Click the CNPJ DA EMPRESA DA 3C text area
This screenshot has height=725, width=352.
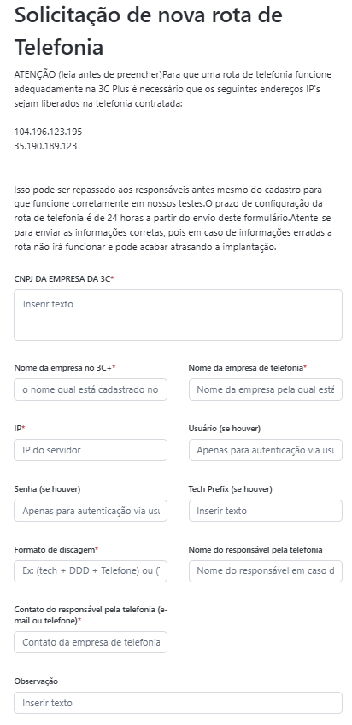pos(178,315)
